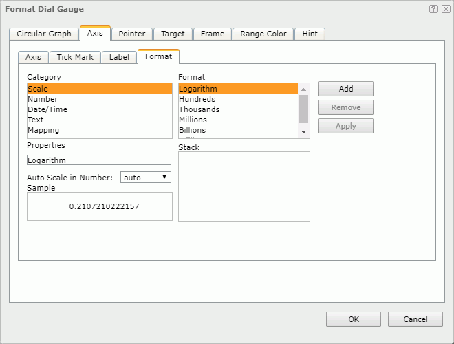Click the Cancel button

coord(415,319)
